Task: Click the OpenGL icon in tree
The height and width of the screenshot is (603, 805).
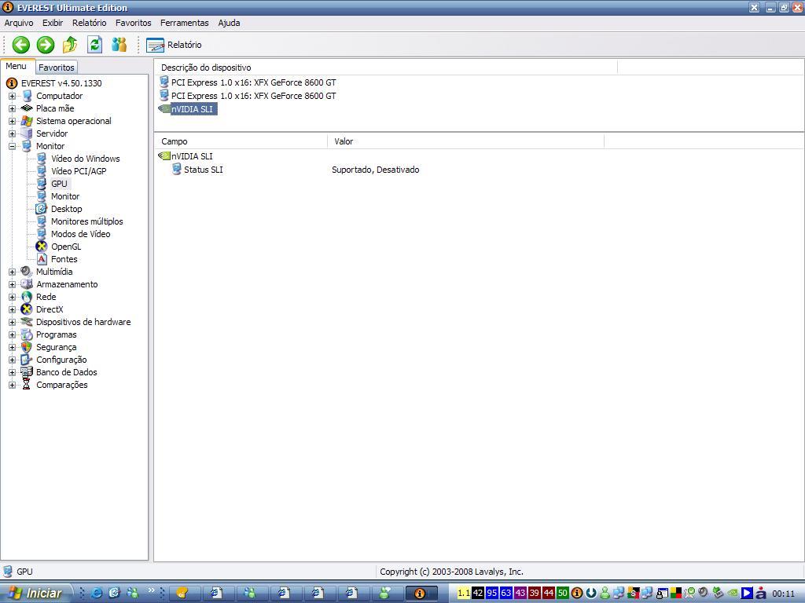Action: tap(42, 247)
